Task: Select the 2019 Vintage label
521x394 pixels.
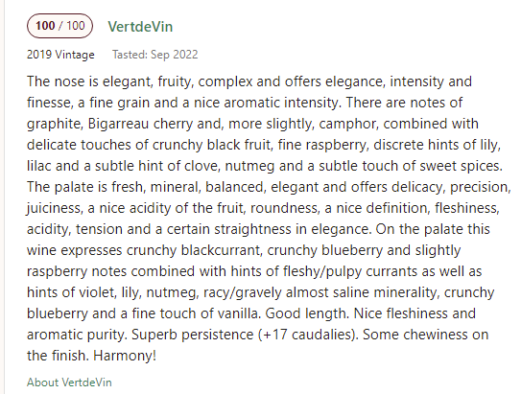Action: (x=60, y=55)
